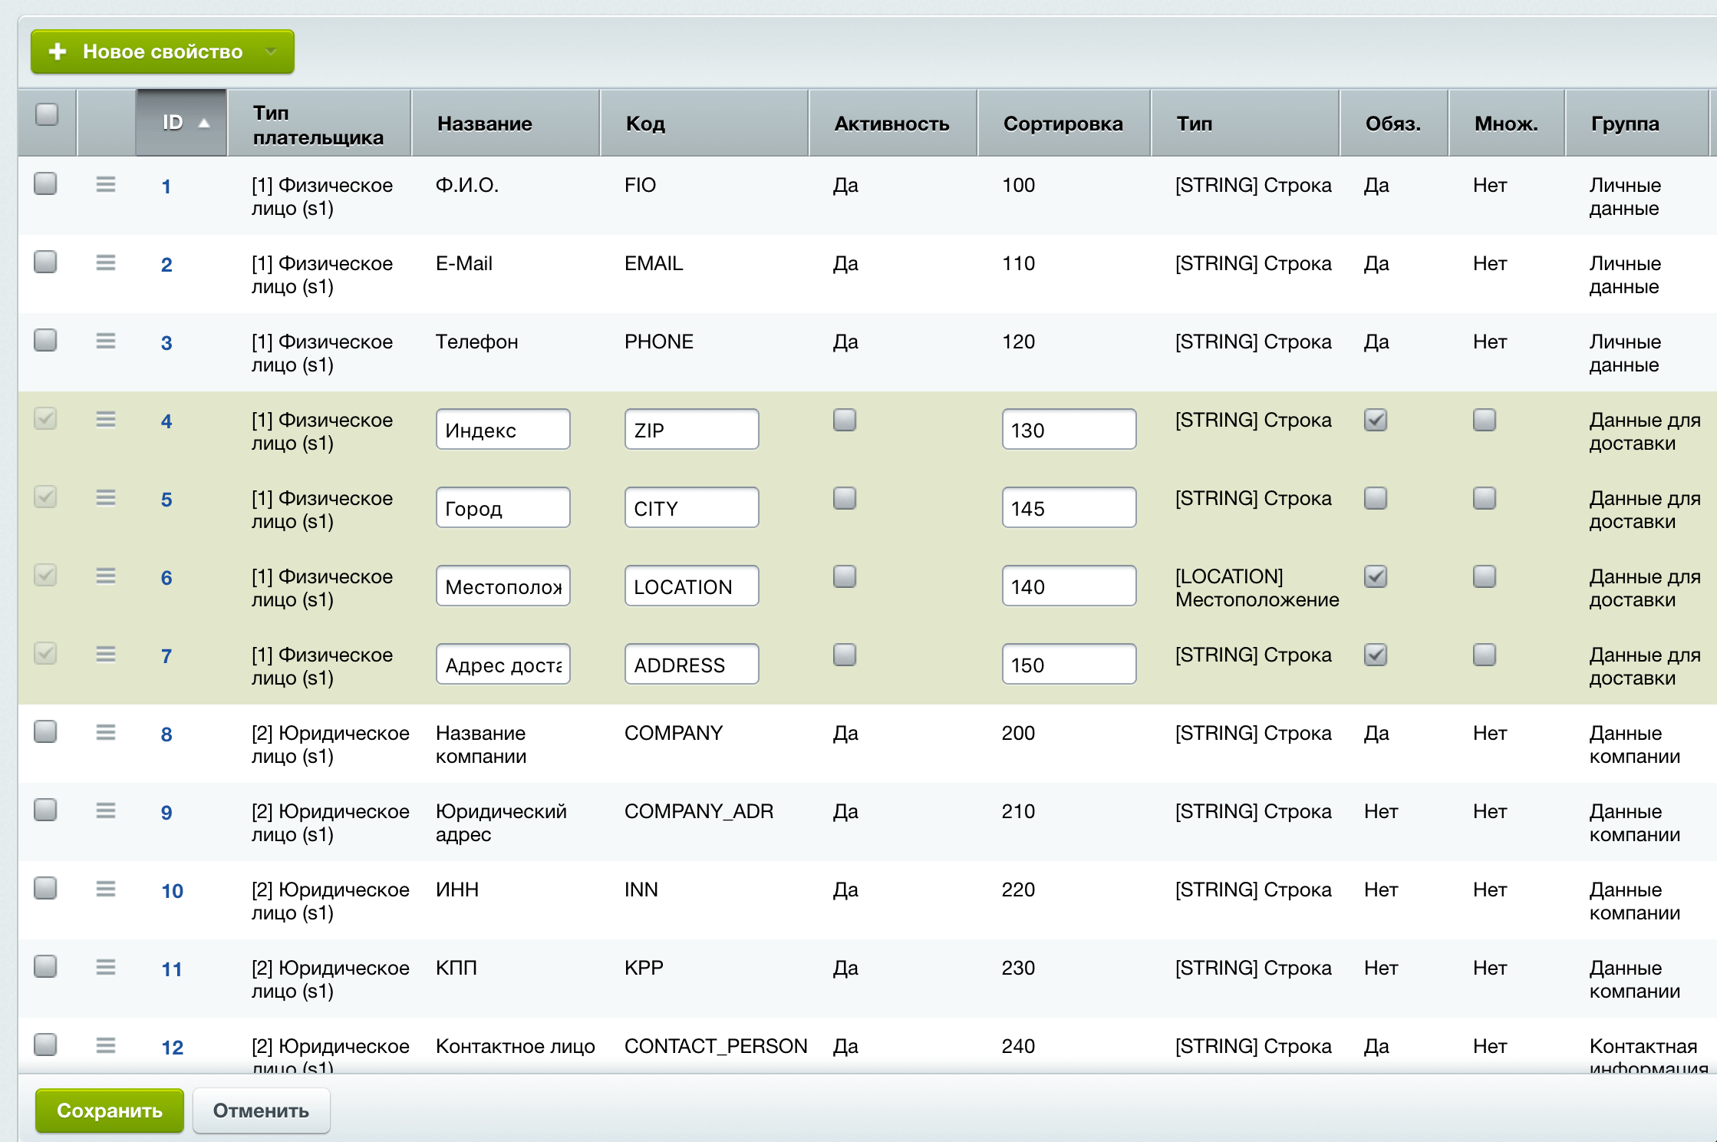Click the ID sort ascending arrow
Viewport: 1717px width, 1142px height.
coord(204,124)
